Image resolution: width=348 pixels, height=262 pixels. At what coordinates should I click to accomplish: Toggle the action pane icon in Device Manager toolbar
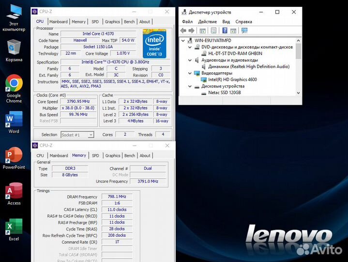[x=233, y=31]
